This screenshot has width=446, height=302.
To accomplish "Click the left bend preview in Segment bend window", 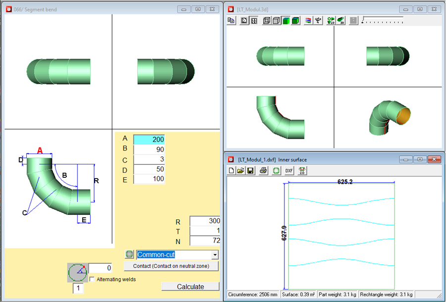I will click(x=58, y=72).
